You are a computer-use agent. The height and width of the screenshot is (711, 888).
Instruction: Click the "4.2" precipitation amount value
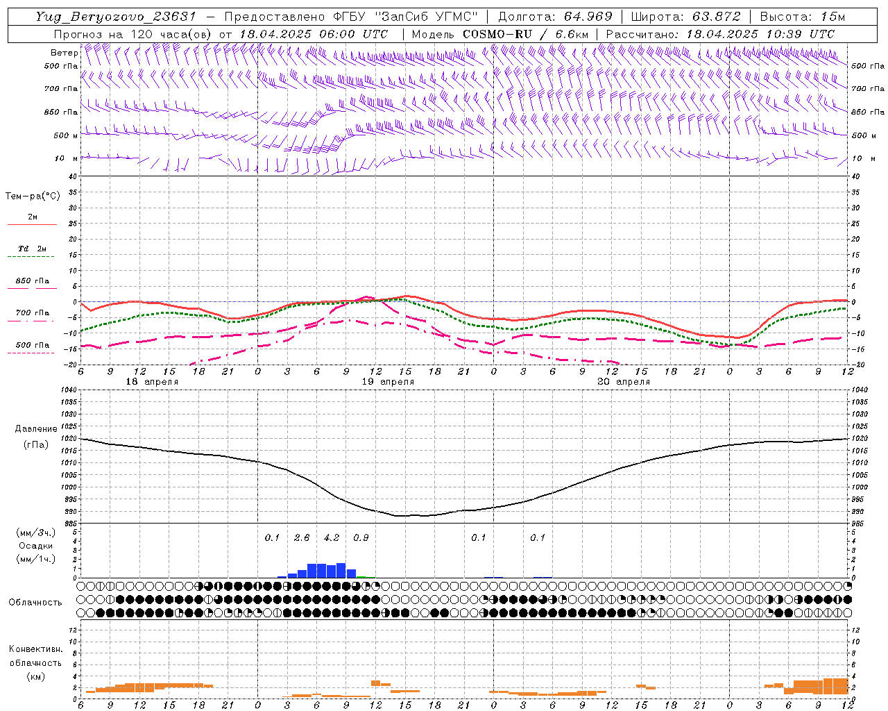click(x=332, y=538)
